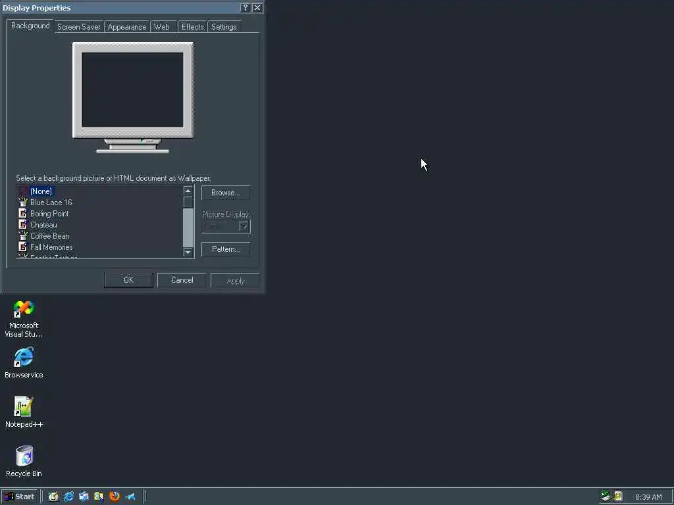Open the Start menu
This screenshot has width=674, height=505.
19,496
